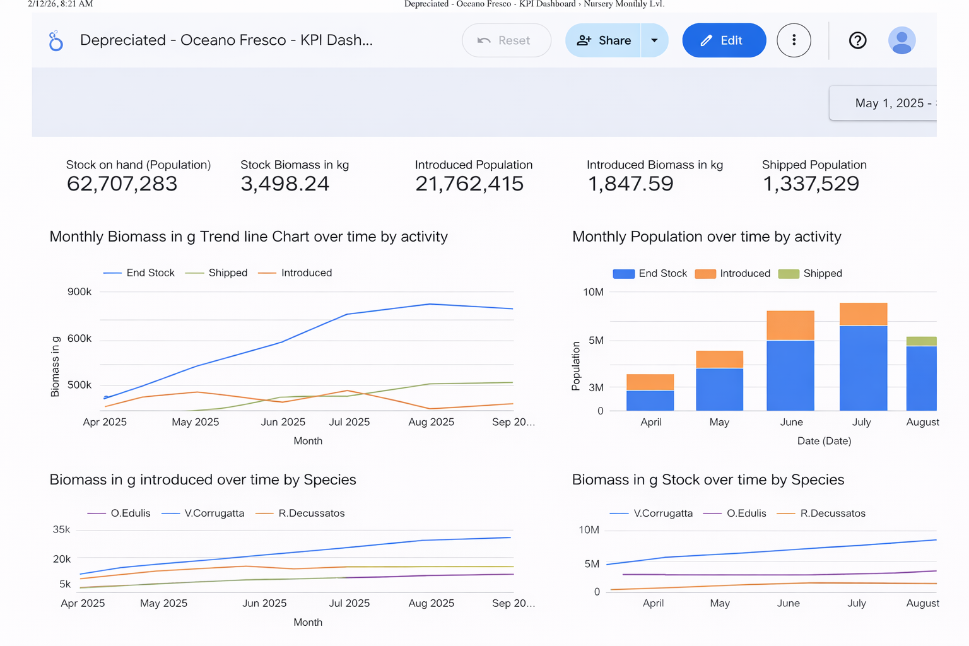
Task: Click the undo arrow in Reset button
Action: tap(484, 40)
